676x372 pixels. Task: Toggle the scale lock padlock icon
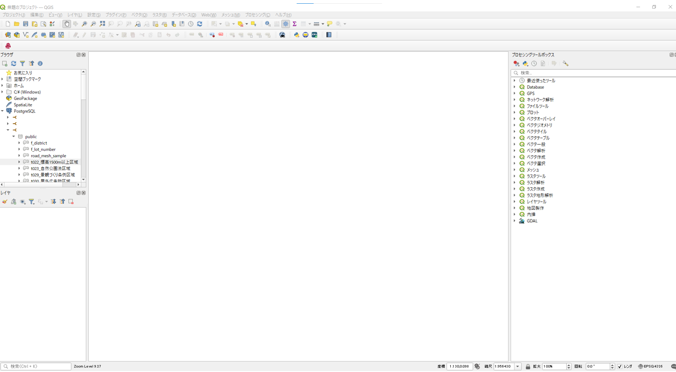(x=528, y=367)
